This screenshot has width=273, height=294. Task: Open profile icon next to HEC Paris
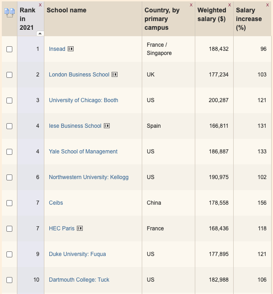coord(80,229)
